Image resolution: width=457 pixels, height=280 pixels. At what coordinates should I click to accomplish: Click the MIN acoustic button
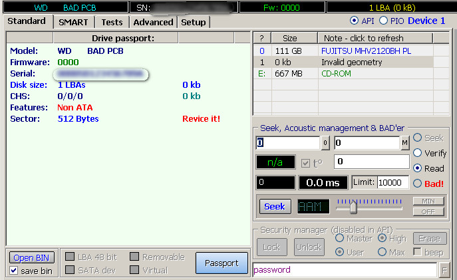[428, 201]
